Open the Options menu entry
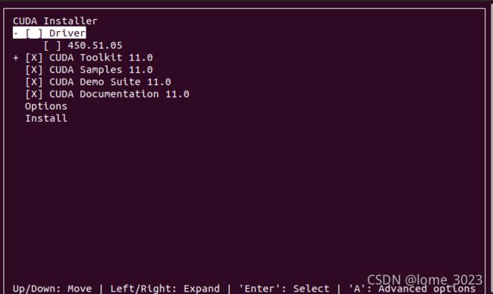Screen dimensions: 493x294 pyautogui.click(x=46, y=107)
